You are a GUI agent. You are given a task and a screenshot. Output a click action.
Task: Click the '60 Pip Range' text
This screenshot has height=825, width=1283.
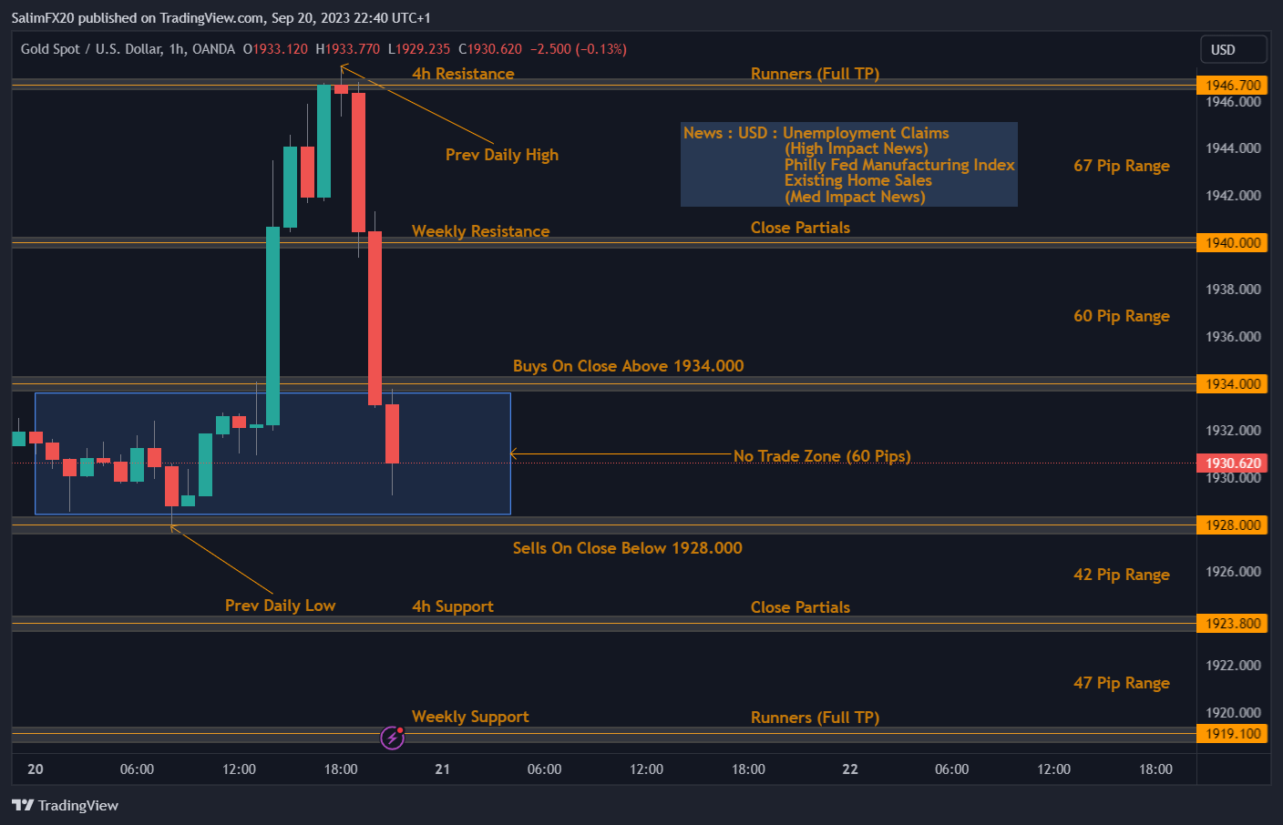(x=1122, y=316)
